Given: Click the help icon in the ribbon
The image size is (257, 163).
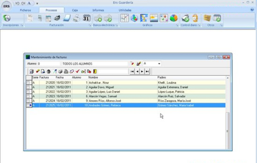Looking at the screenshot, I should (252, 10).
